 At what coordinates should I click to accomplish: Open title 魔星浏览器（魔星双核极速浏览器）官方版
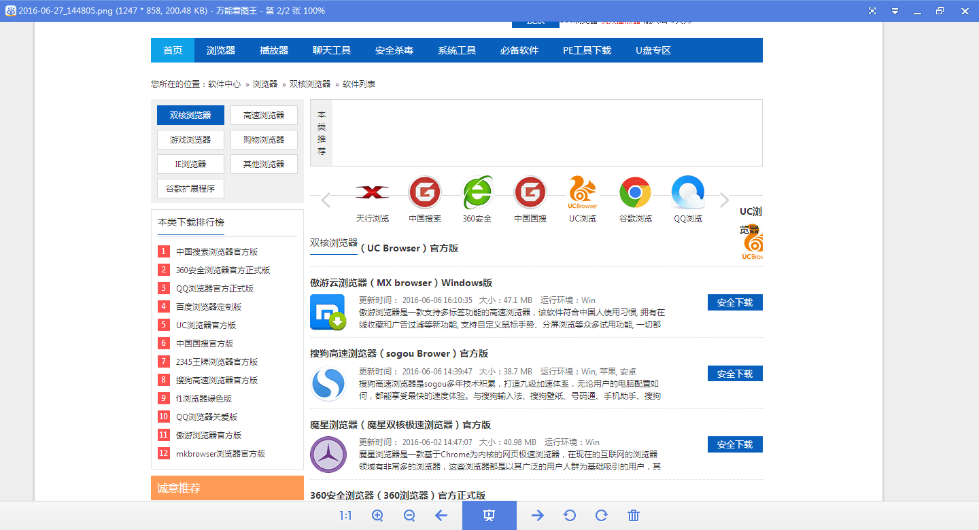[400, 425]
